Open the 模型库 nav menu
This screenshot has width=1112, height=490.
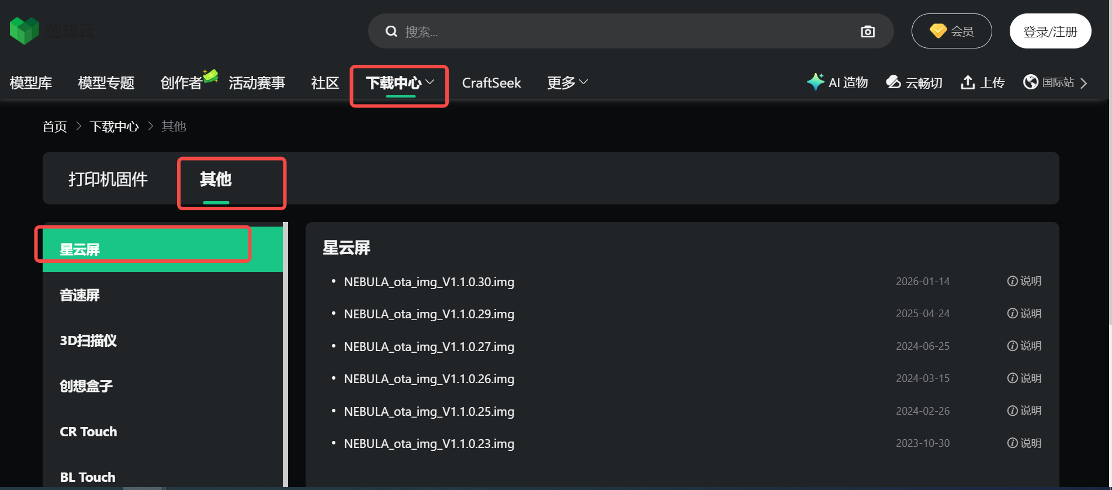point(31,83)
